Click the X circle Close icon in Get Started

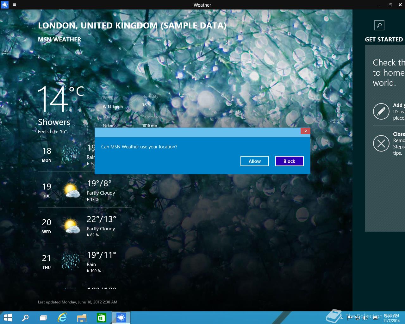click(x=381, y=143)
